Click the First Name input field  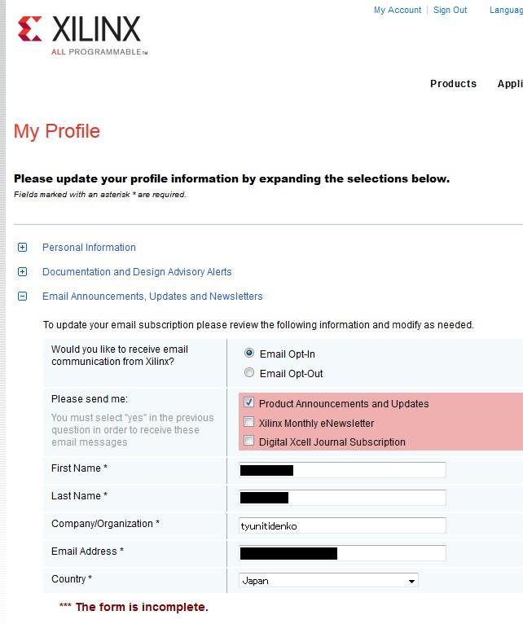click(342, 470)
